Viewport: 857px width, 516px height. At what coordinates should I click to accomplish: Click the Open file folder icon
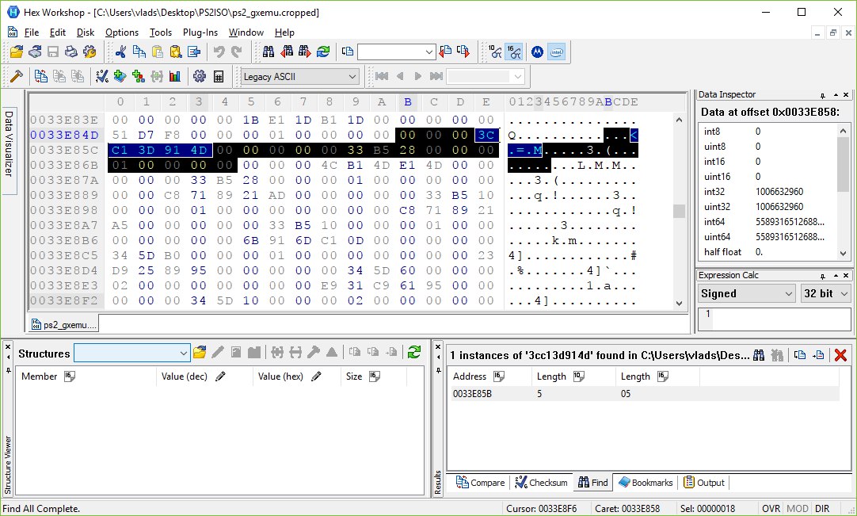[x=16, y=52]
